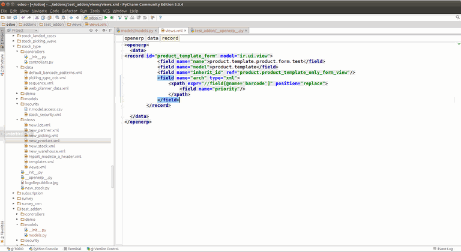Click the VCS Revert icon
The width and height of the screenshot is (461, 252).
click(145, 17)
